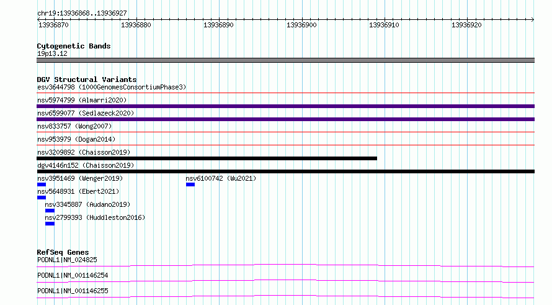Select the nsv5974799 (Almarri2020) label
Screen dimensions: 552x305
coord(82,100)
